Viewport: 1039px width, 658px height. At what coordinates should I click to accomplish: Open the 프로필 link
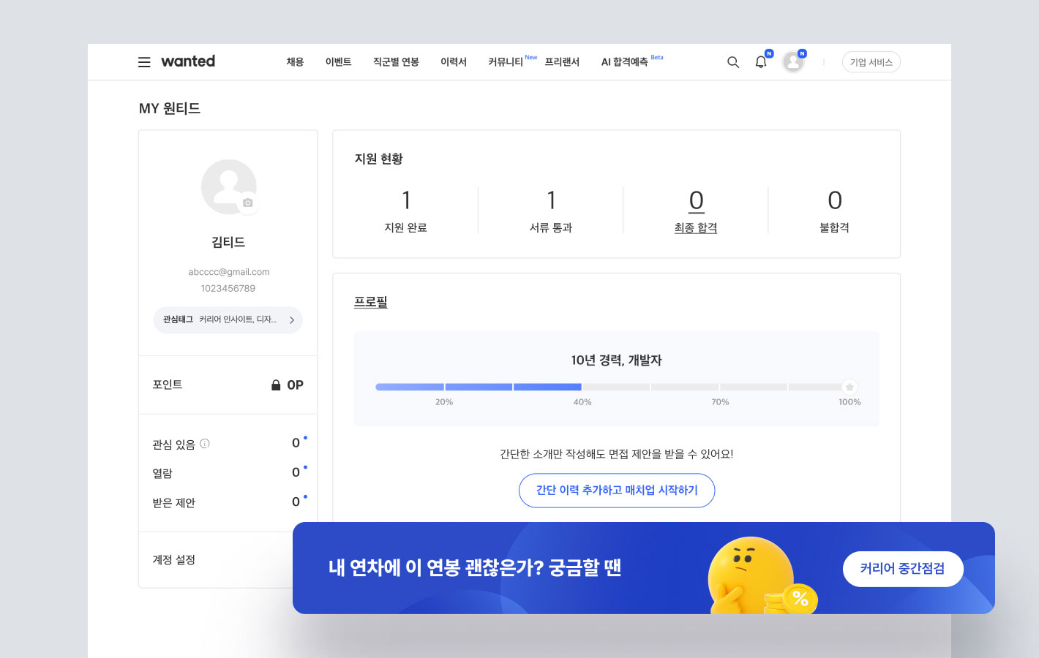point(371,302)
